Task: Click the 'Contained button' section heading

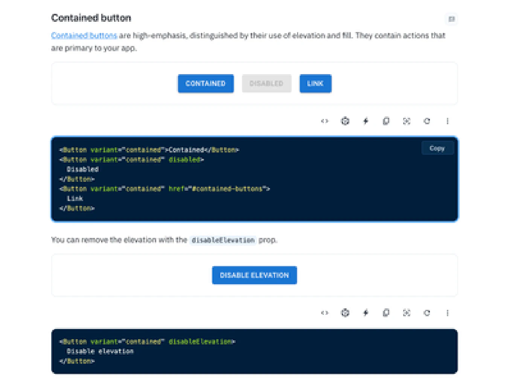Action: click(x=91, y=18)
